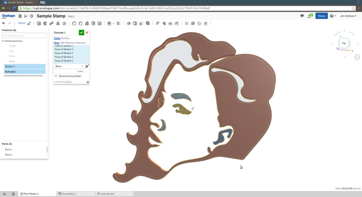Select the Sweep tool icon
This screenshot has height=197, width=362.
pos(52,23)
